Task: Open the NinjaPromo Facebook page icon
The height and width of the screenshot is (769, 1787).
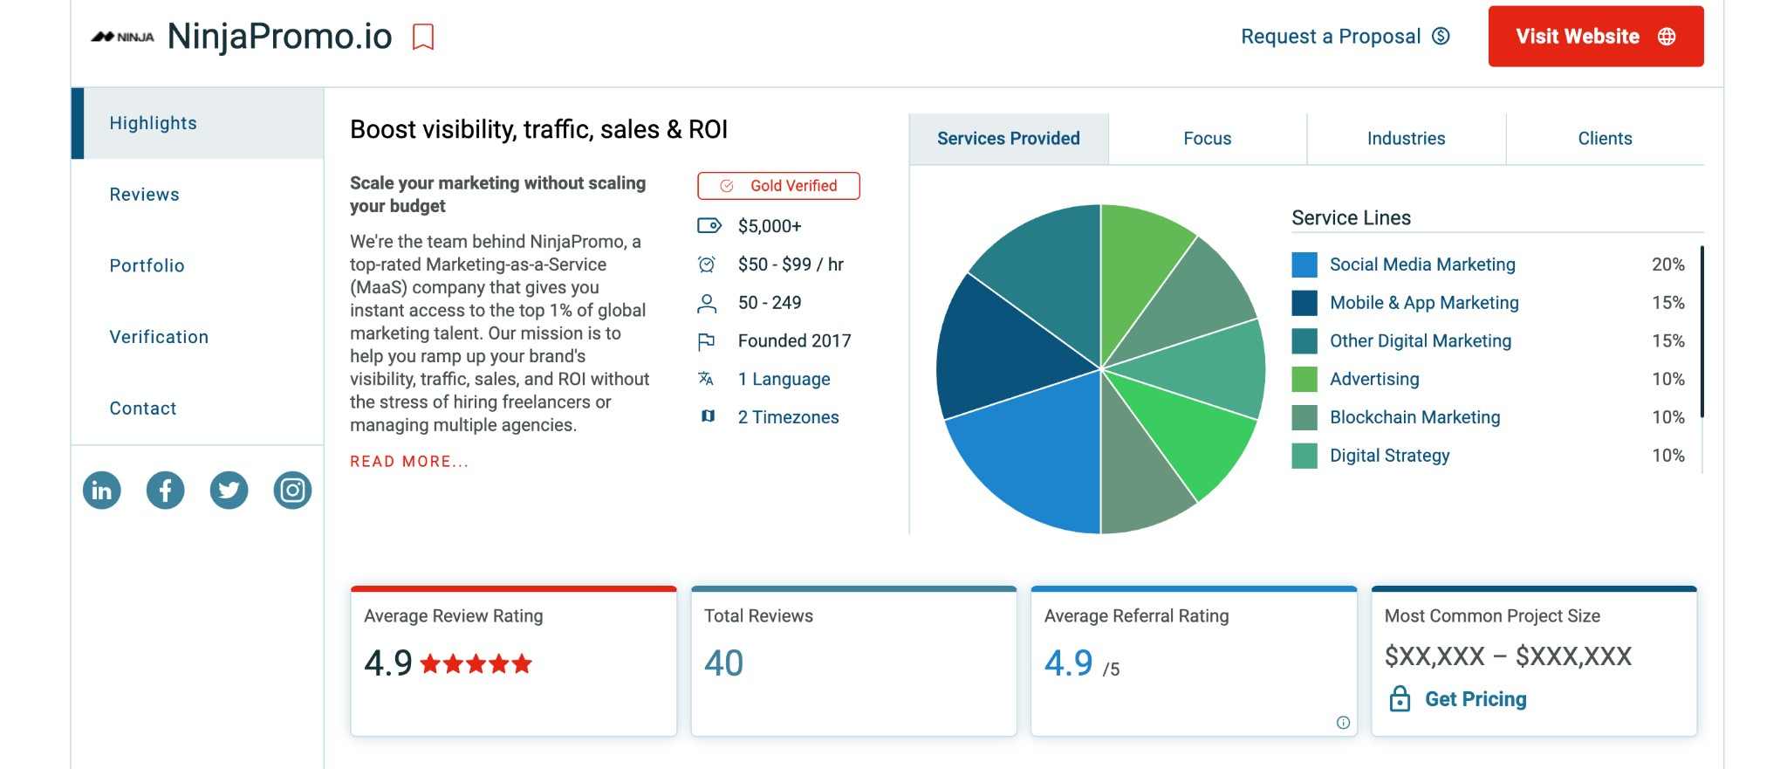Action: (x=166, y=490)
